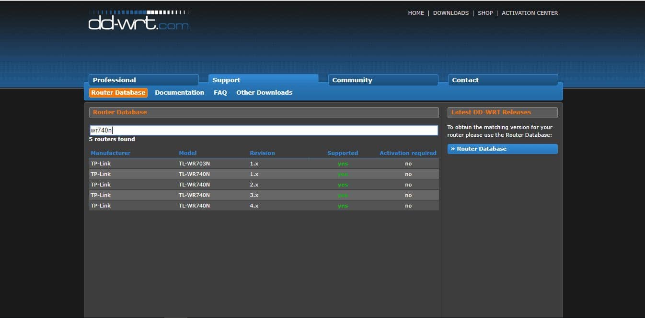Open the Community tab

[x=383, y=80]
